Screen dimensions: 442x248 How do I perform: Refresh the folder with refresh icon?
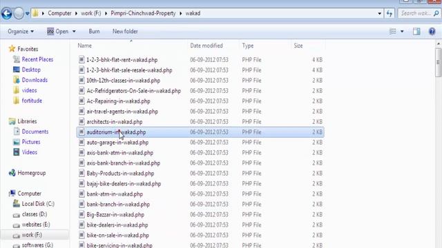[390, 13]
